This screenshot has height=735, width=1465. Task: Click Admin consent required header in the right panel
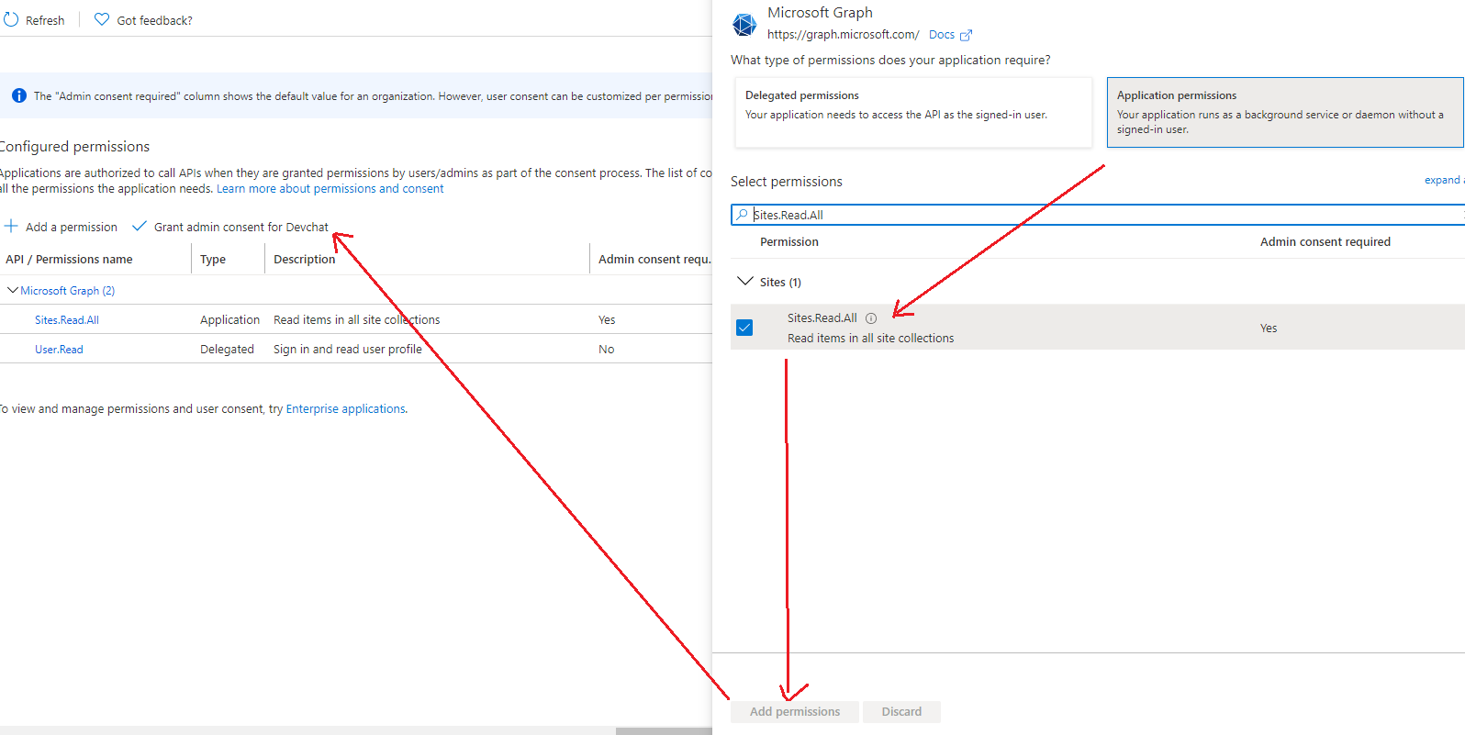coord(1325,242)
